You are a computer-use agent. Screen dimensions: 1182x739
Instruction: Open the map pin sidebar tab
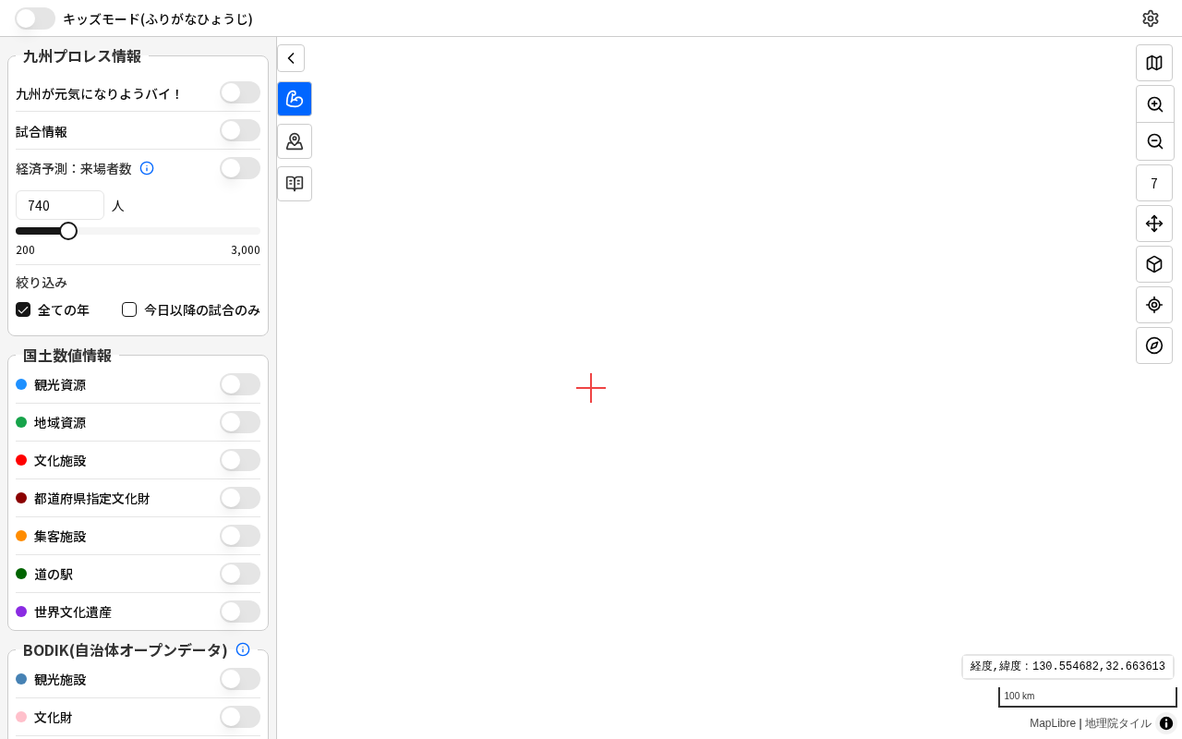click(295, 141)
